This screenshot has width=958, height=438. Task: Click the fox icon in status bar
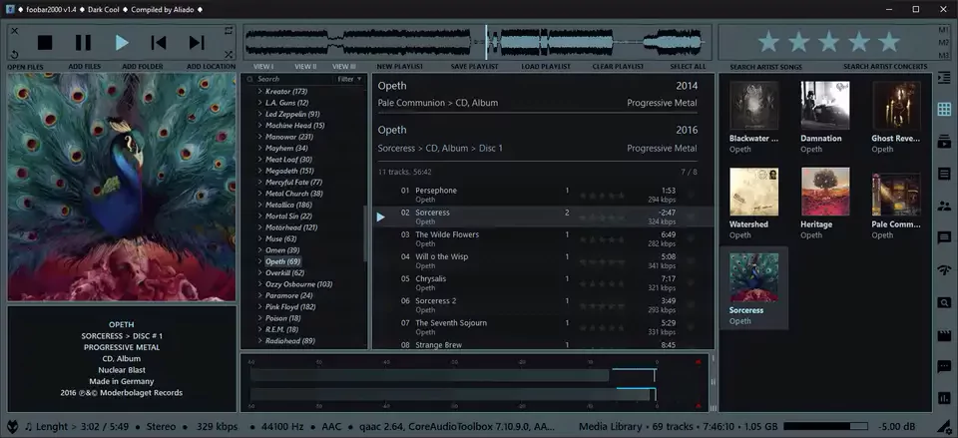[12, 426]
